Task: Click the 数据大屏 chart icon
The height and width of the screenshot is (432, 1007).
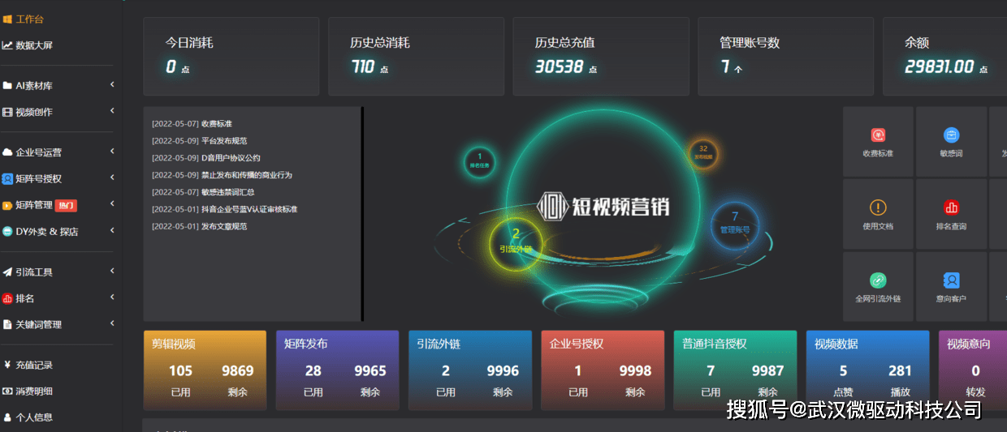Action: [7, 45]
